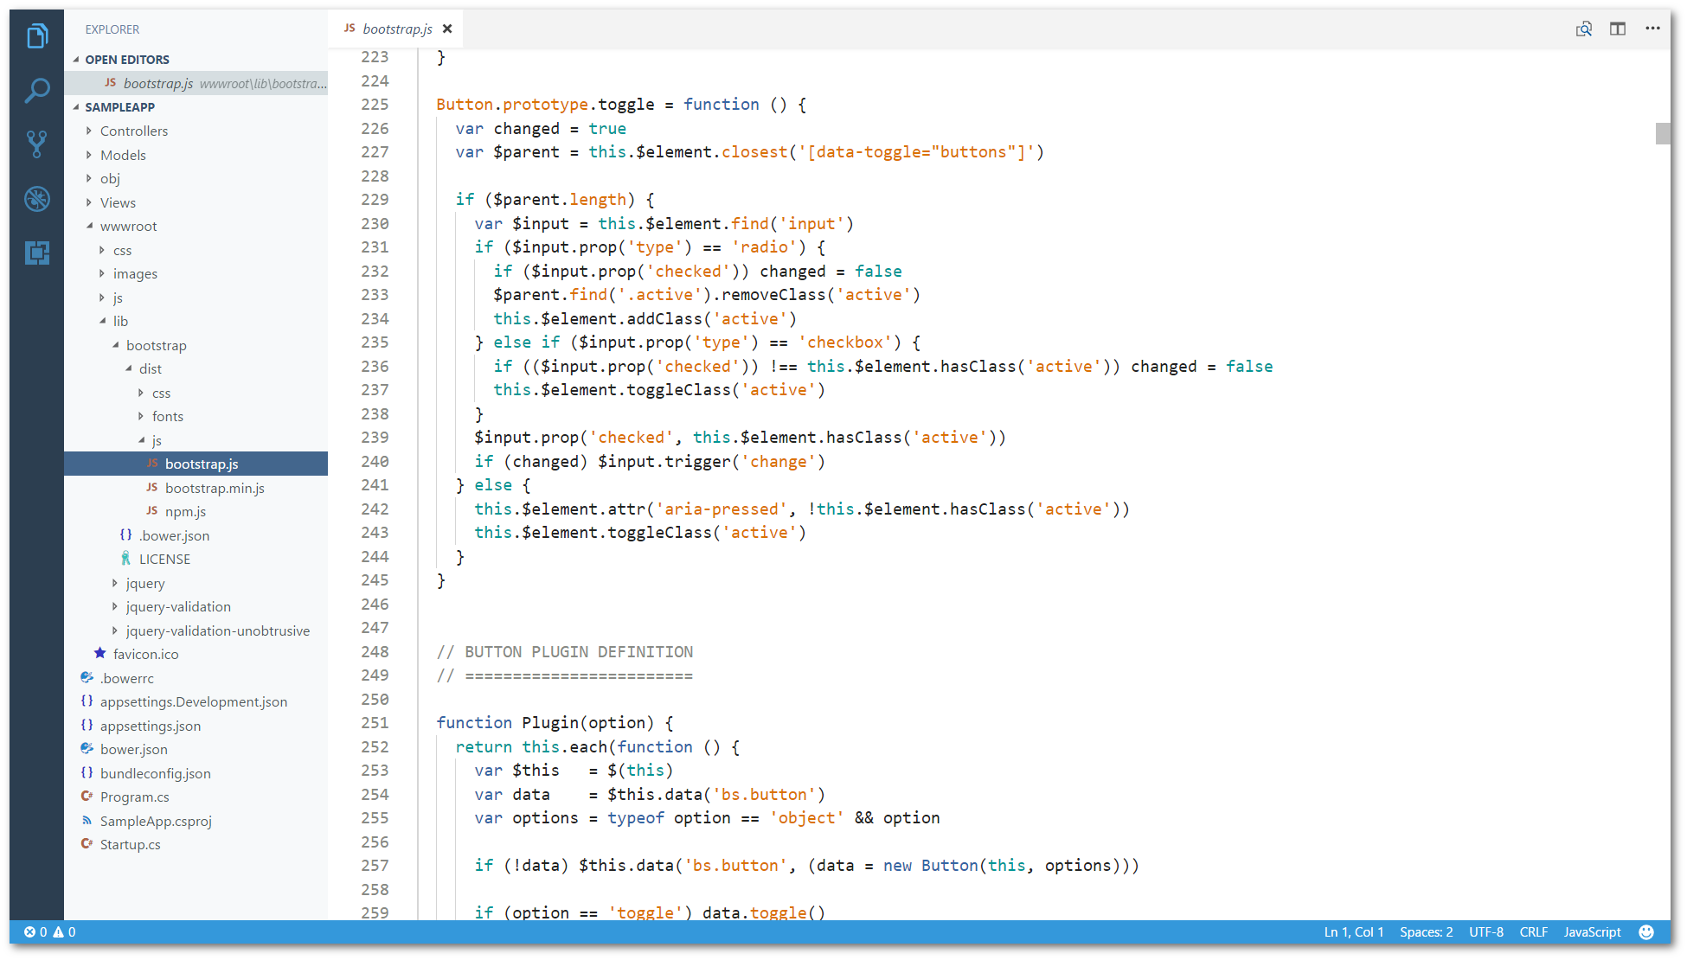Expand the jquery-validation folder
The height and width of the screenshot is (960, 1687).
point(177,606)
